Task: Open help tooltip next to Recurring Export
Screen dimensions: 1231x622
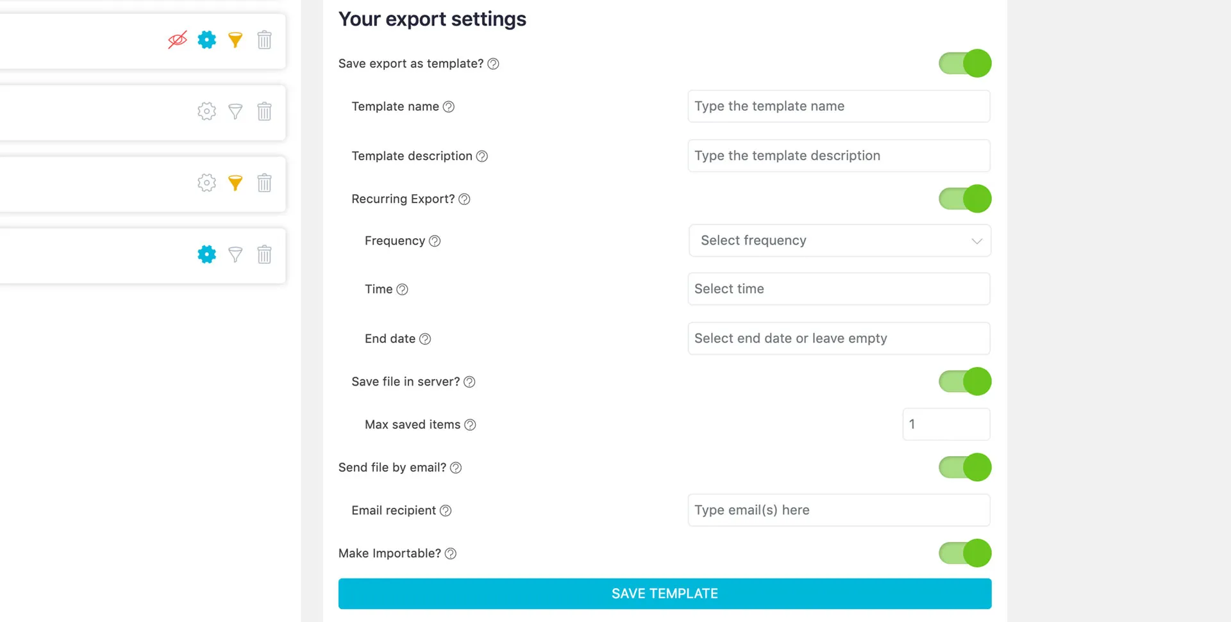Action: (464, 199)
